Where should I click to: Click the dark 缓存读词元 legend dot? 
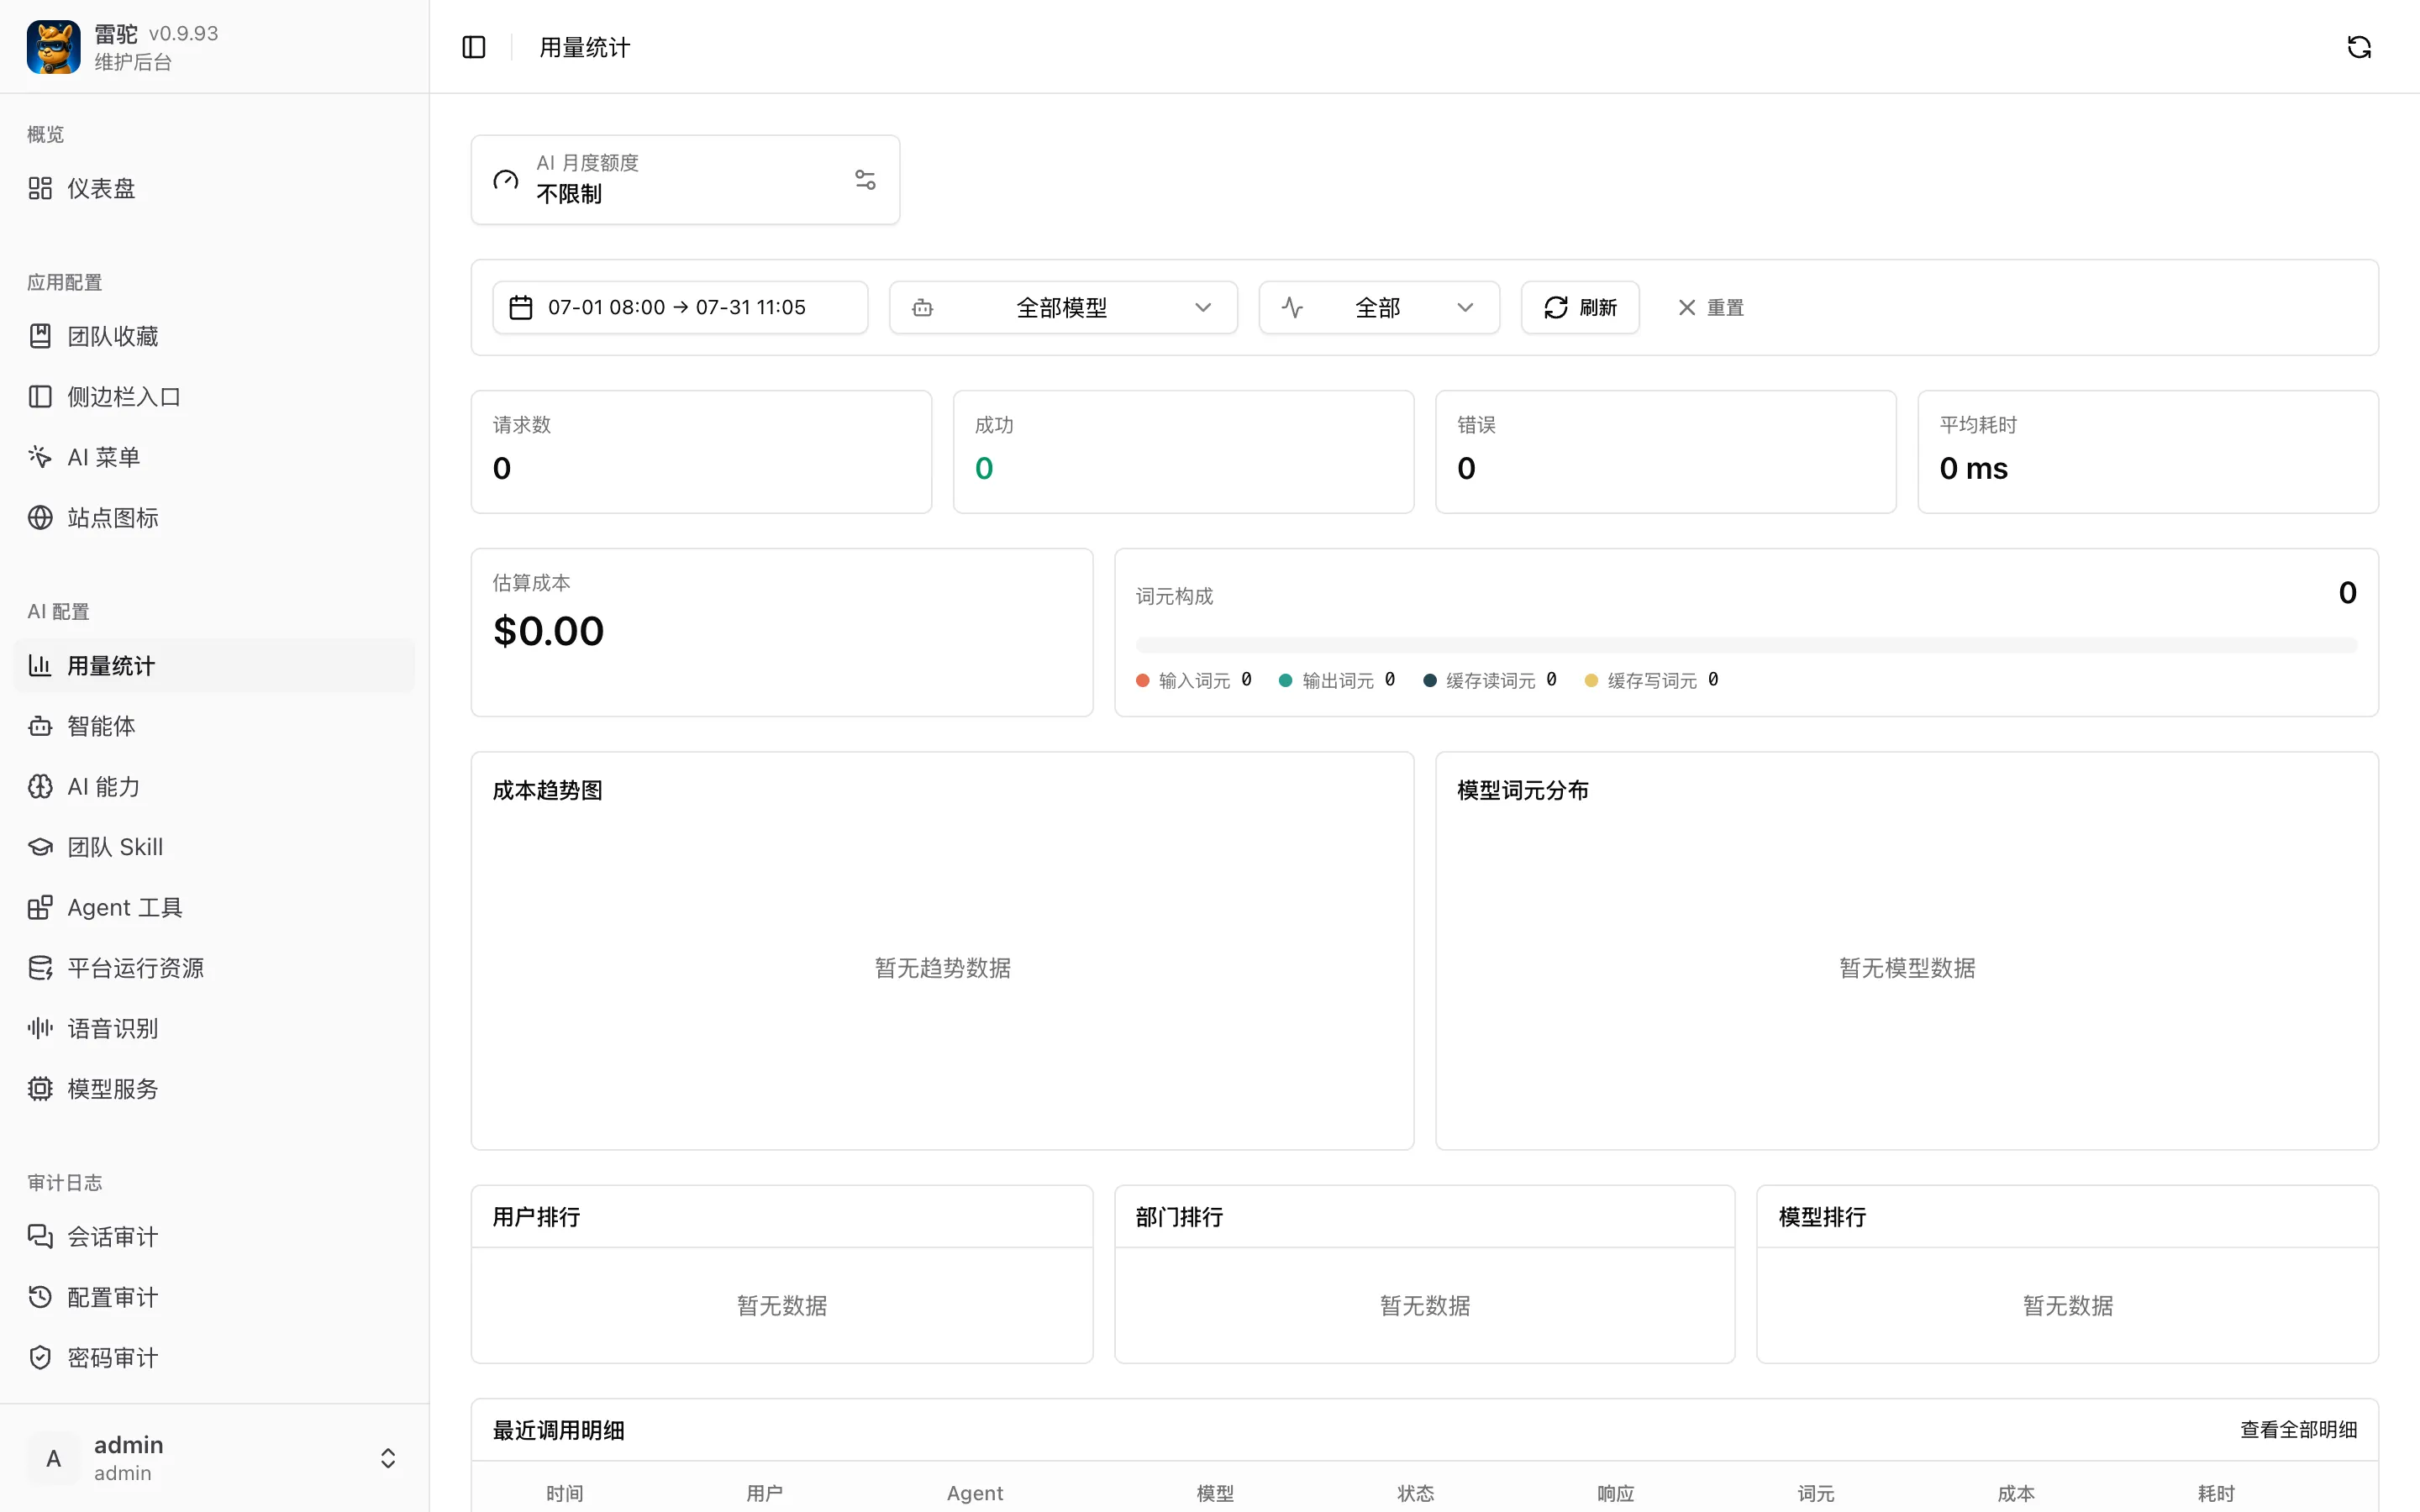pyautogui.click(x=1429, y=680)
